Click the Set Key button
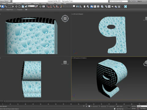Viewport: 147px width, 110px height. click(134, 109)
